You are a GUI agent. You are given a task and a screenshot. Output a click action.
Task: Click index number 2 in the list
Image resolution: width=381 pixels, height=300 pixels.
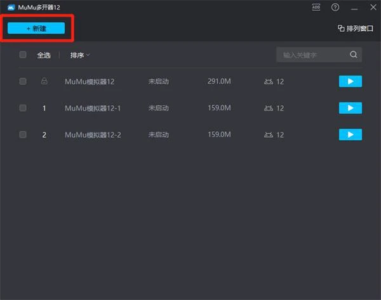pos(44,134)
